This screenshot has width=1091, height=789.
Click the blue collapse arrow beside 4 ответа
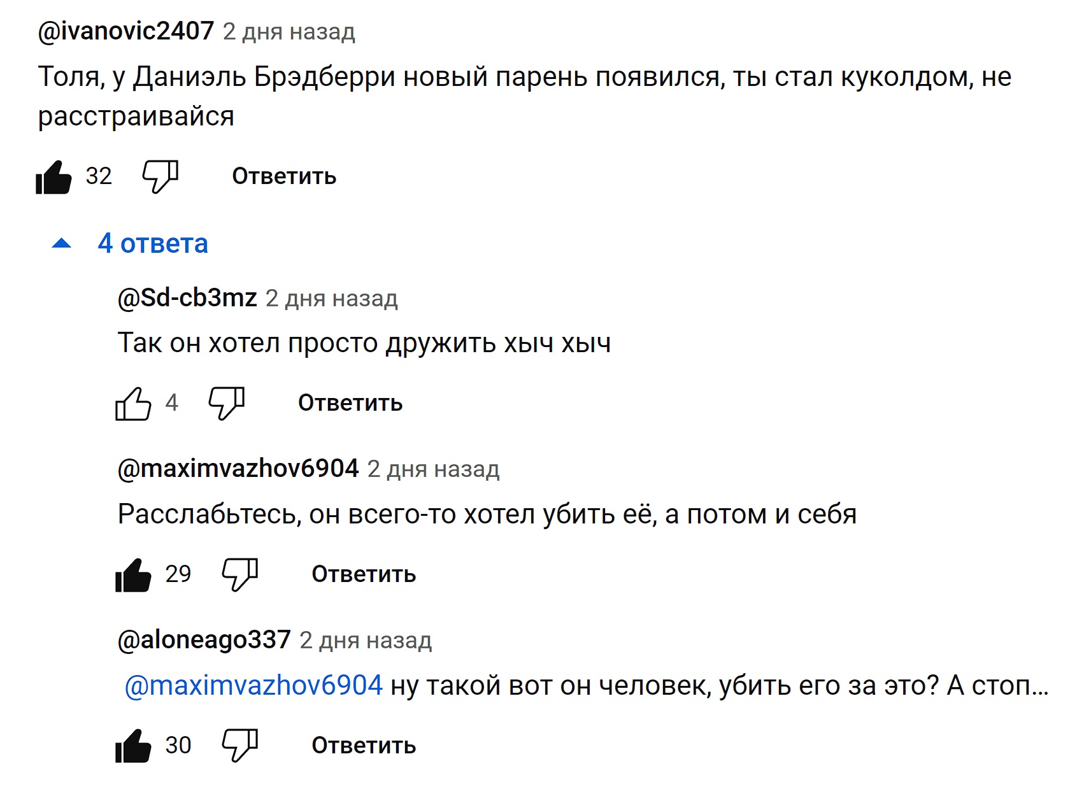pos(62,243)
